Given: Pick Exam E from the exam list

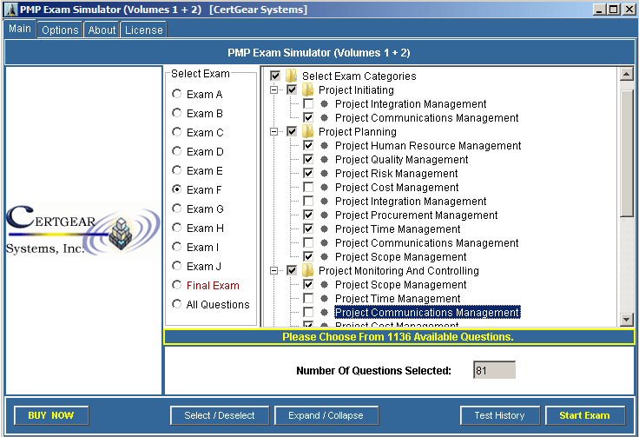Looking at the screenshot, I should pyautogui.click(x=176, y=170).
